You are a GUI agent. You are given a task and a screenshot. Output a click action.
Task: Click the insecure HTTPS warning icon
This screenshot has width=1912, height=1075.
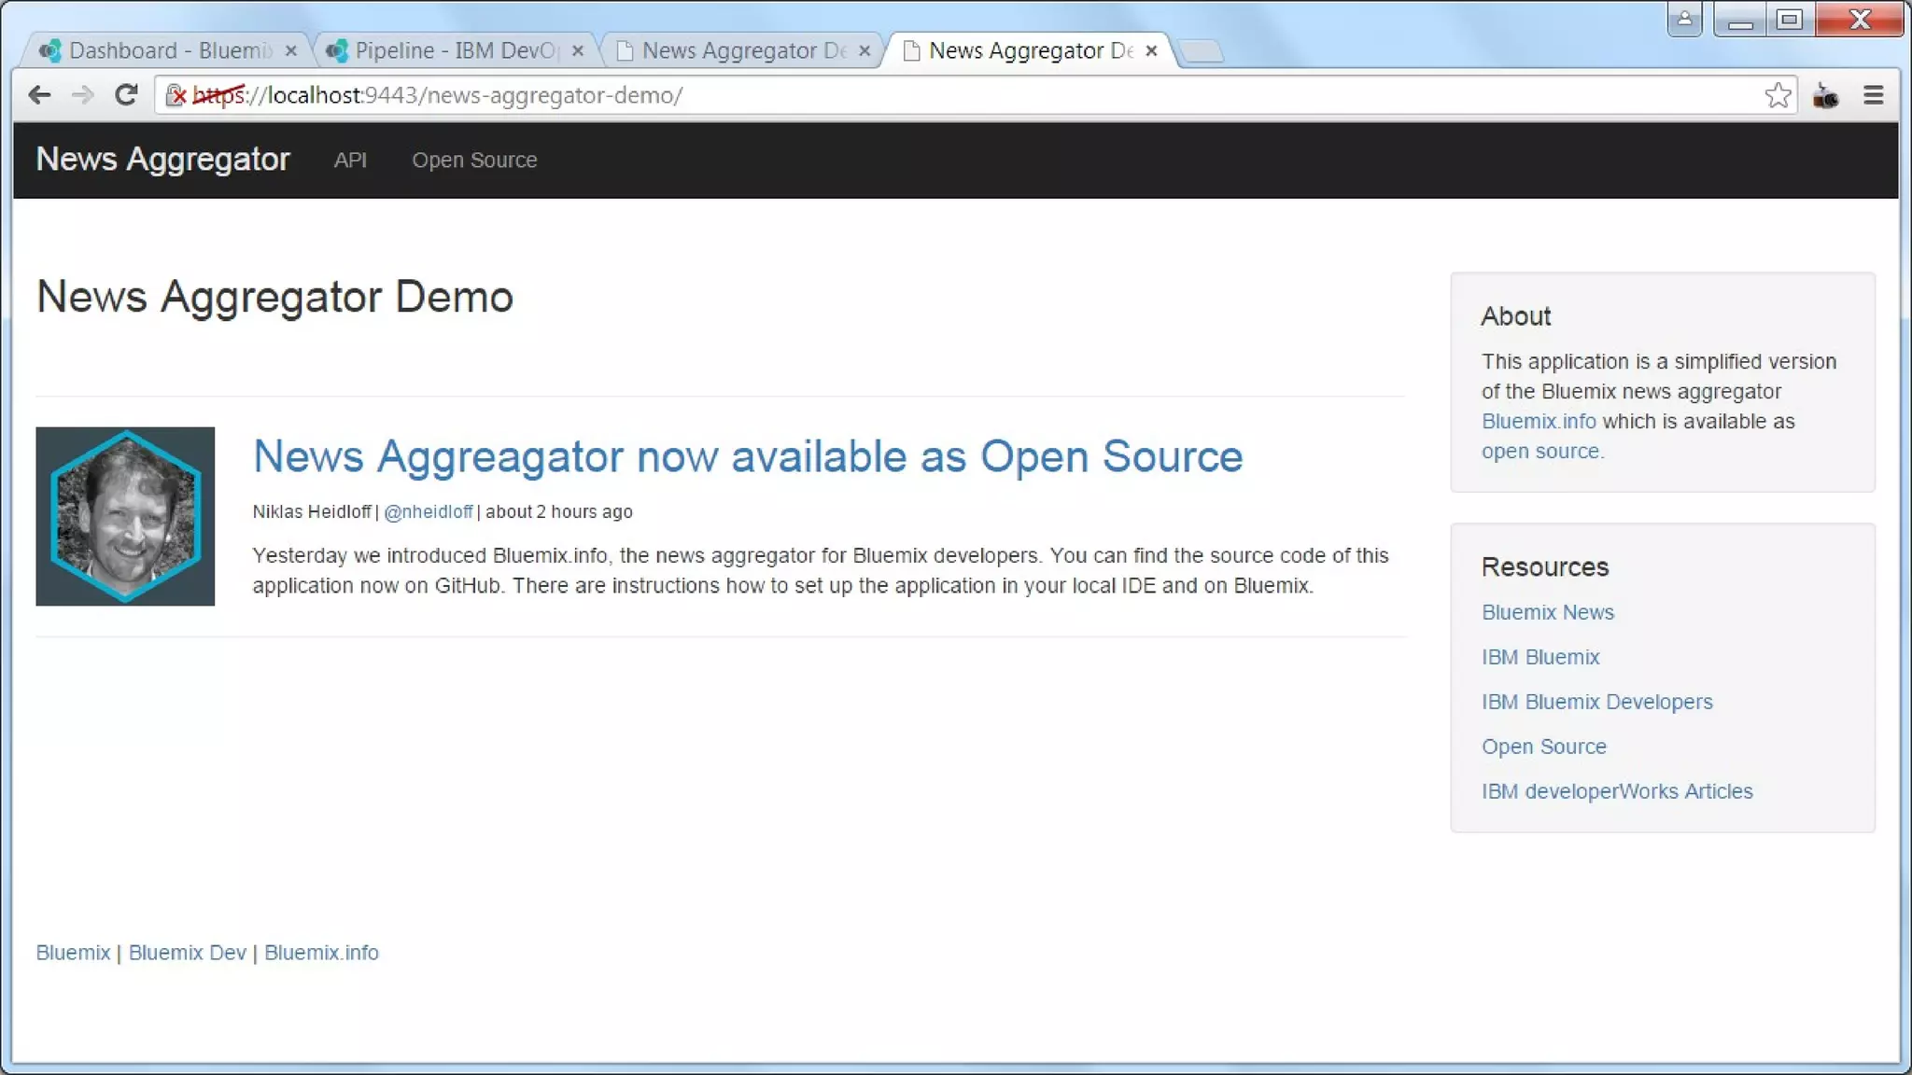click(x=176, y=95)
